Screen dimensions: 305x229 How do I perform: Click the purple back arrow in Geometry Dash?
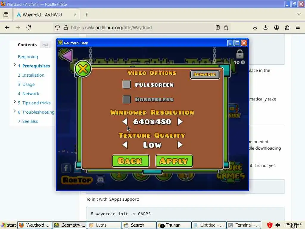(67, 56)
